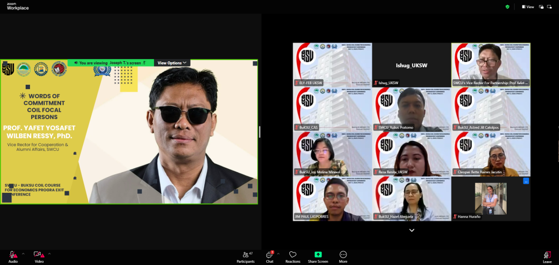
Task: Open the Chat panel
Action: click(x=270, y=257)
